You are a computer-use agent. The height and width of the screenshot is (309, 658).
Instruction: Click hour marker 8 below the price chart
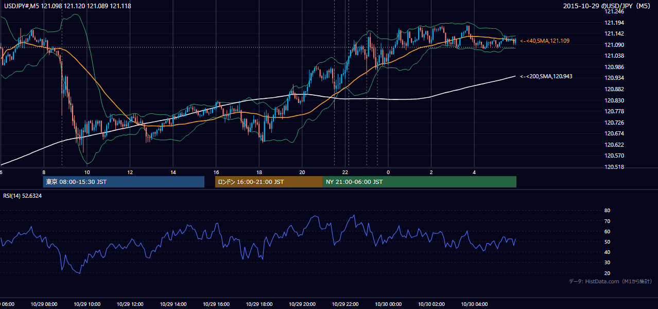pyautogui.click(x=44, y=172)
